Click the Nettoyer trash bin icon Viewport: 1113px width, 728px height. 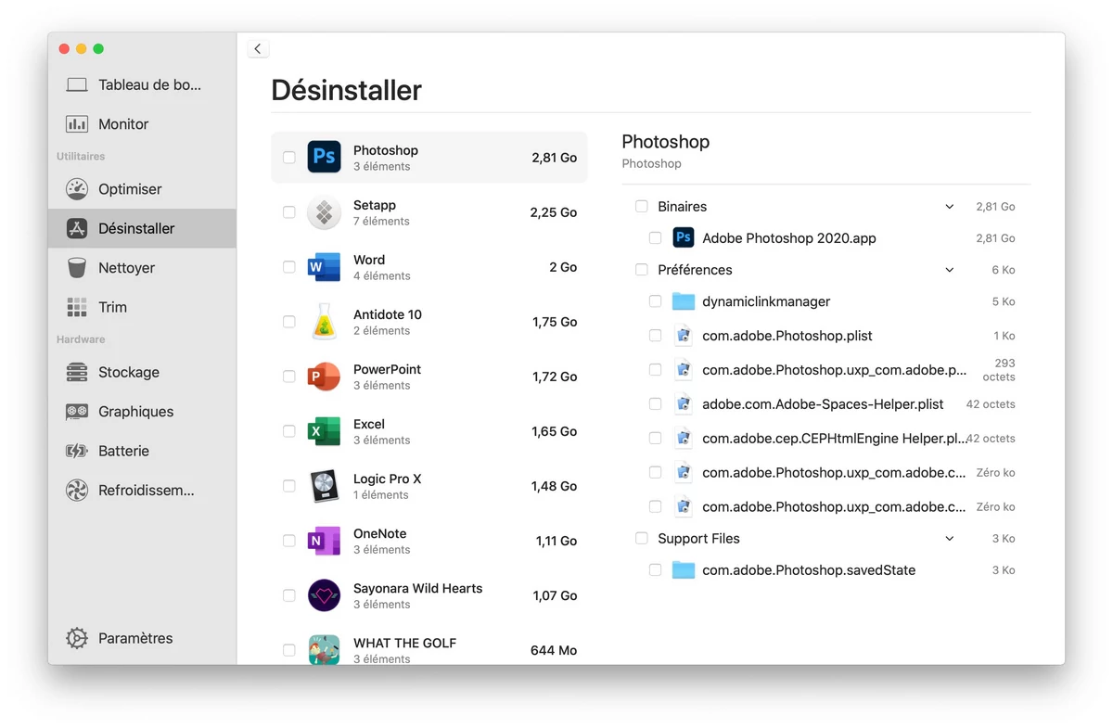pos(77,268)
